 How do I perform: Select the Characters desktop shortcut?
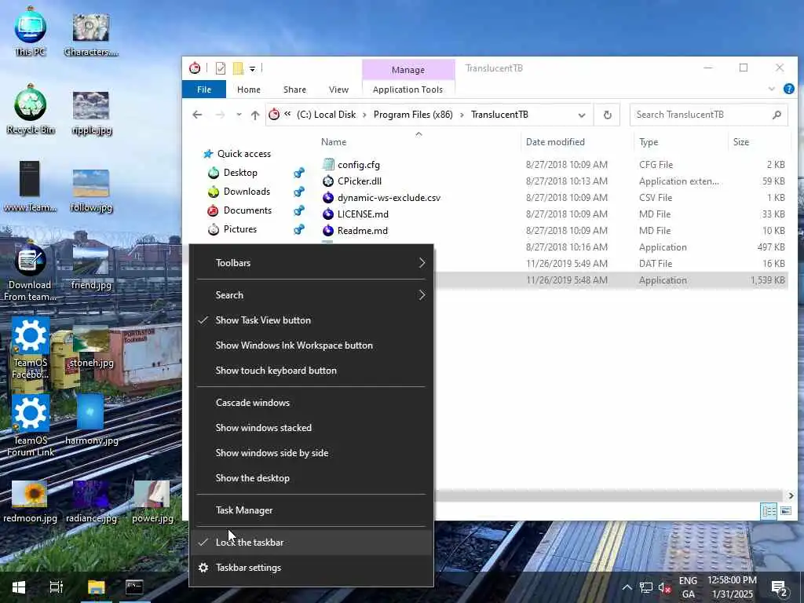91,34
